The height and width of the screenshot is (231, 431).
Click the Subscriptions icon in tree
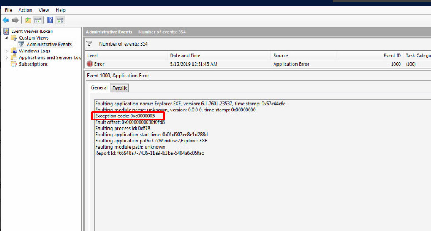click(14, 64)
